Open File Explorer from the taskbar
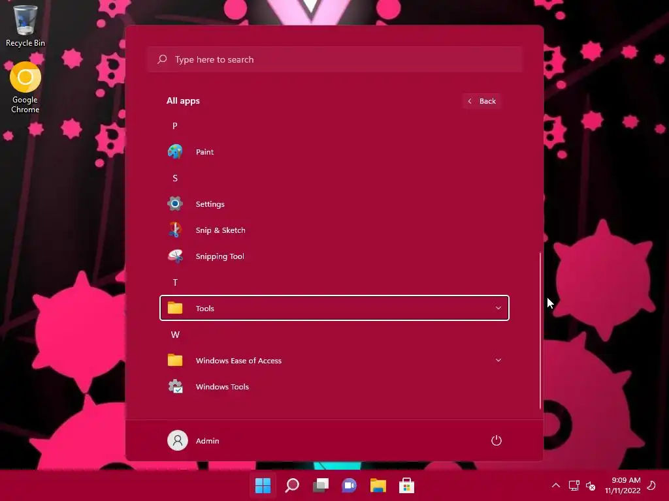 tap(378, 485)
